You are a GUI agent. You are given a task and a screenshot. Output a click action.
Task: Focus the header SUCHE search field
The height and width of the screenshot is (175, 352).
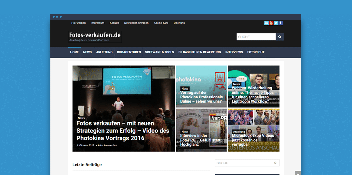click(x=256, y=37)
